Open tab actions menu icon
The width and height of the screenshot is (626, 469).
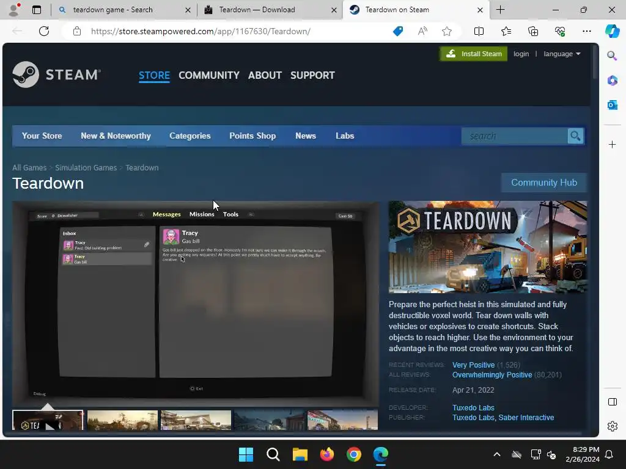click(x=37, y=10)
